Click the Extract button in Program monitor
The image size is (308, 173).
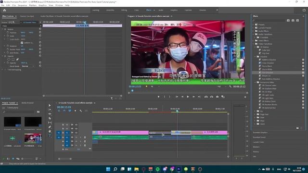coord(212,97)
